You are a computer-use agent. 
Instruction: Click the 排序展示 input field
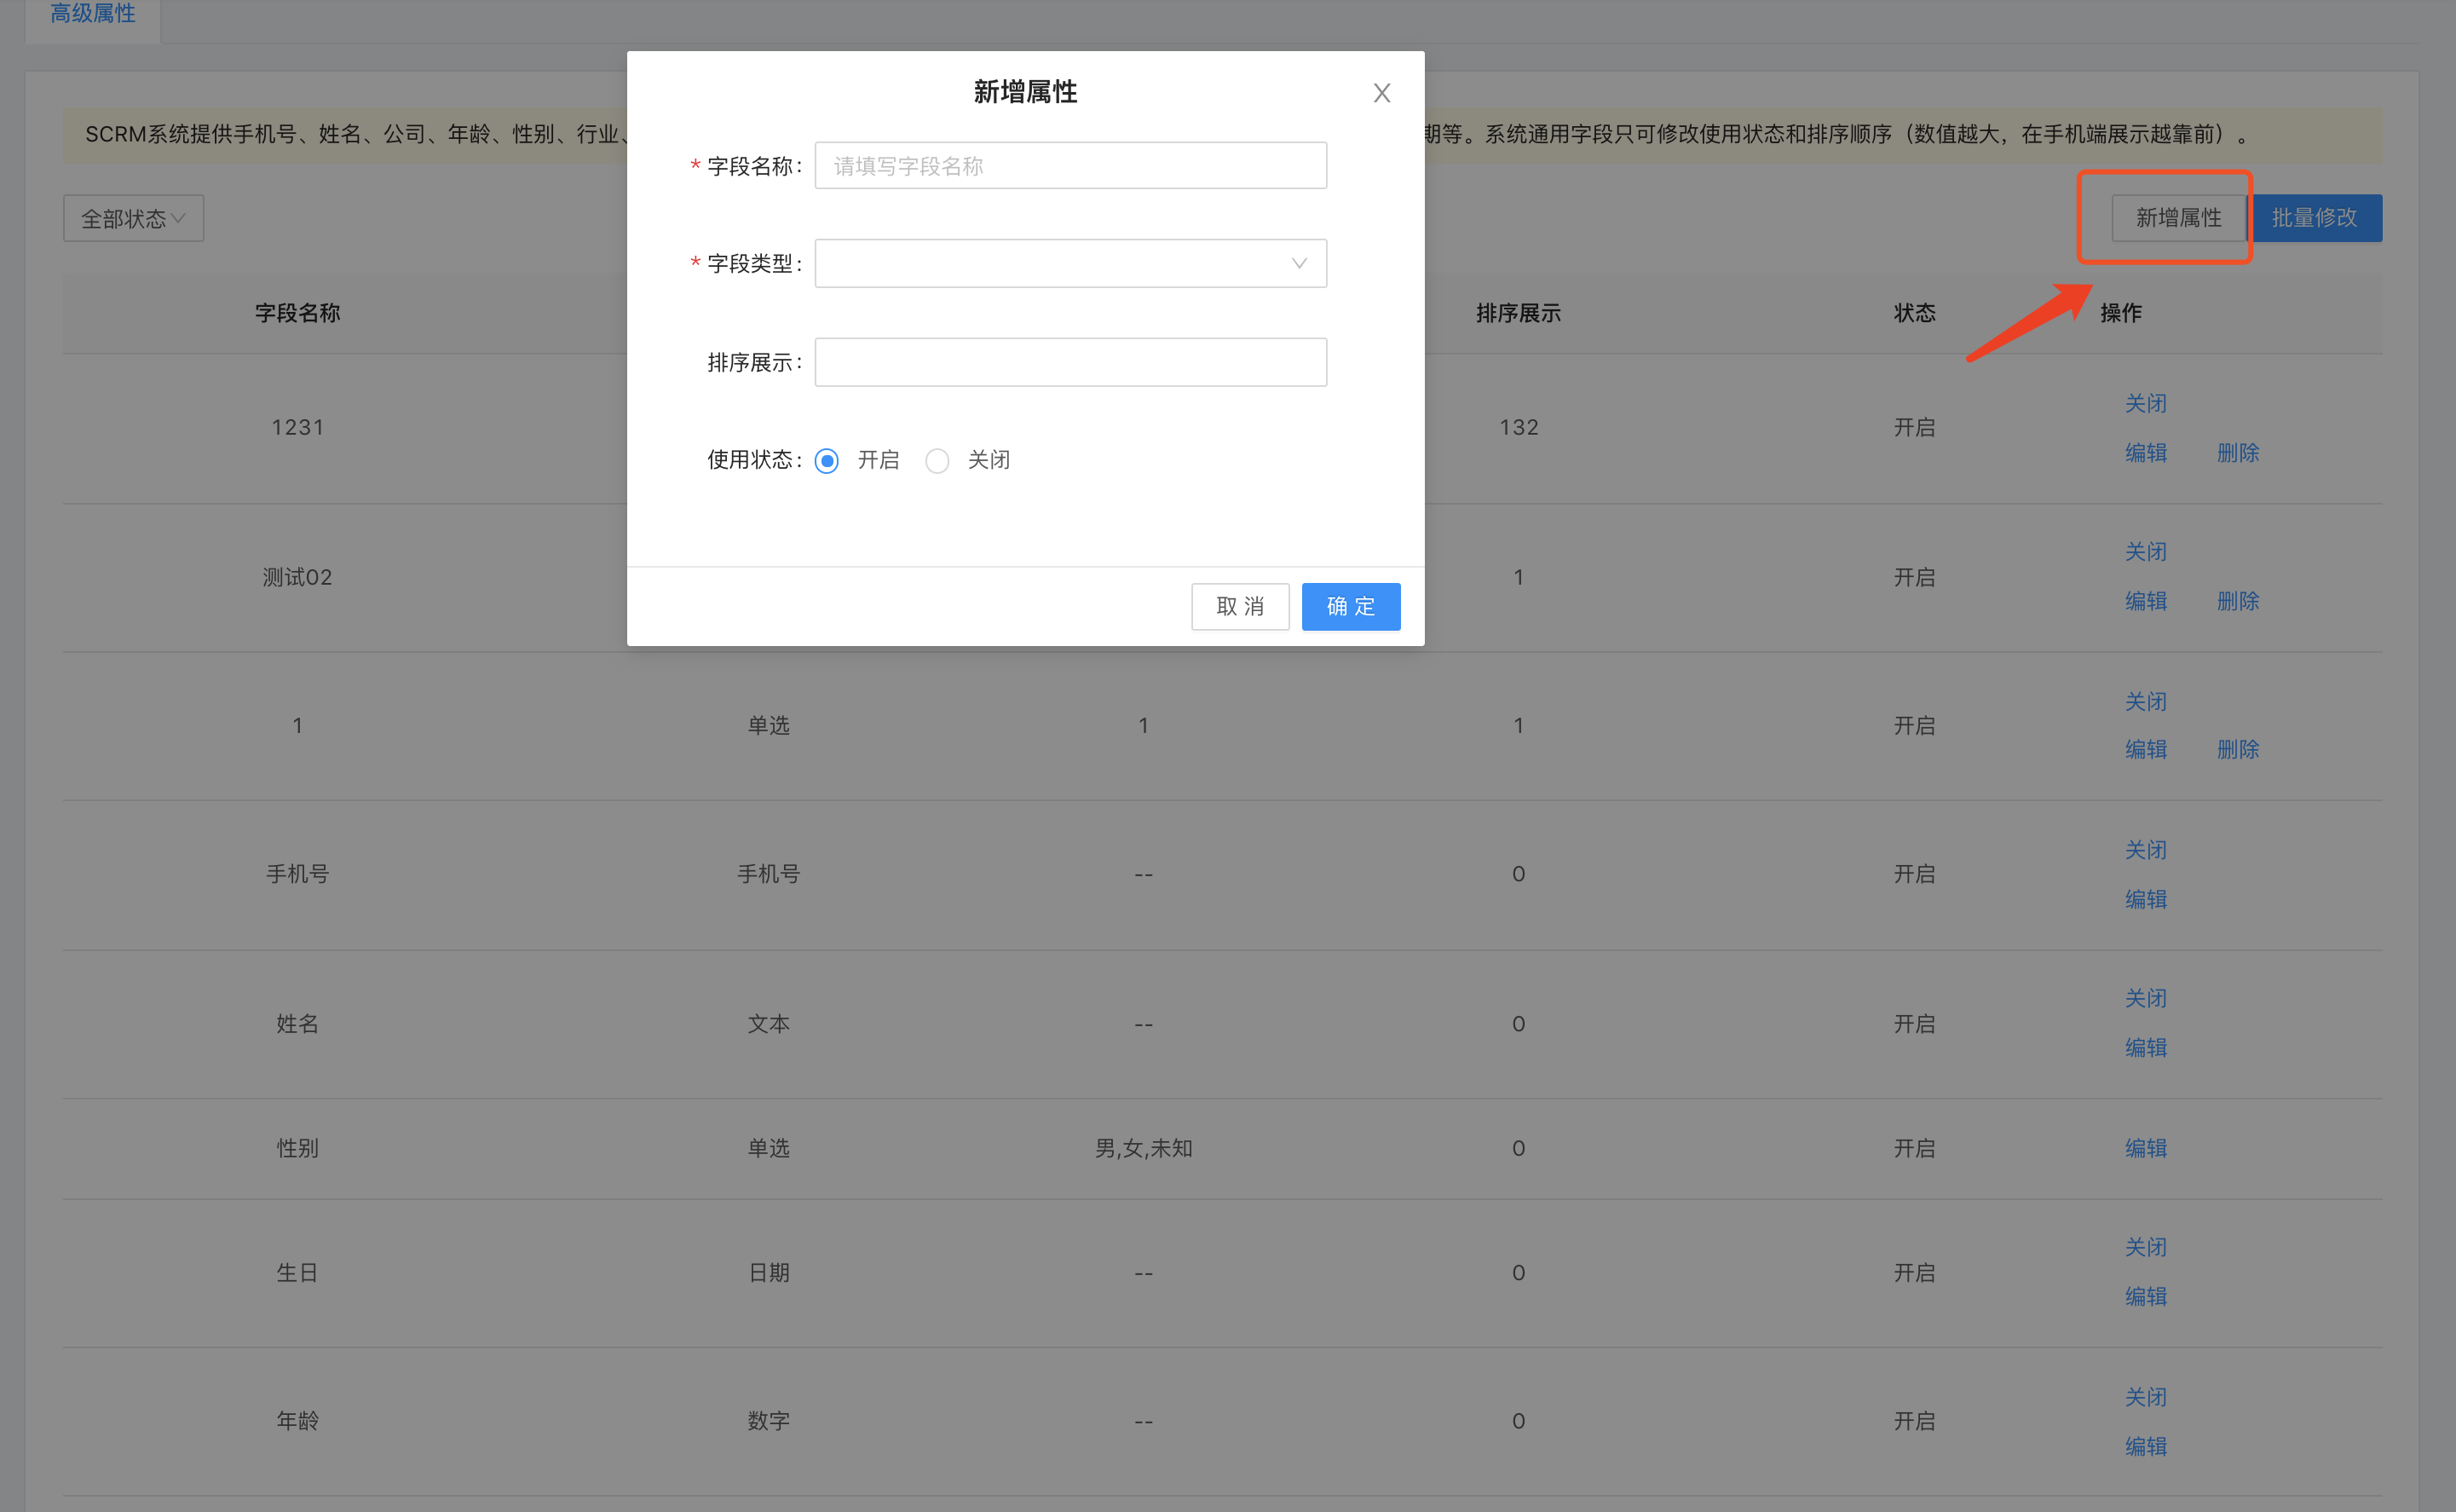(x=1069, y=362)
